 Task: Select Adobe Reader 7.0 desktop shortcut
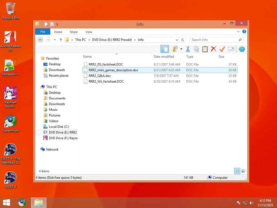click(x=11, y=41)
